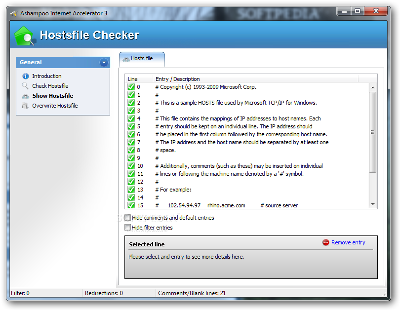
Task: Select the '# Copyright (c) 1993-2009 Microsoft Corp.' entry
Action: coord(205,87)
